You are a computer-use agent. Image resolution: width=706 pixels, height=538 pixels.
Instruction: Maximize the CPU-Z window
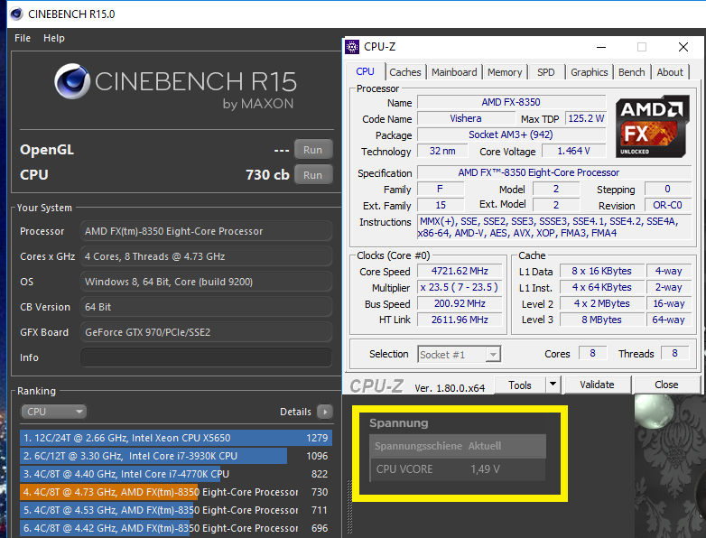[642, 47]
